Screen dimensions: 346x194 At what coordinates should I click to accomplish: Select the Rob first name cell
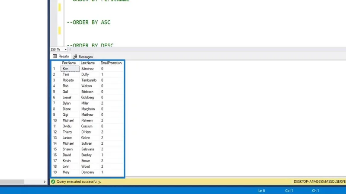tap(70, 86)
